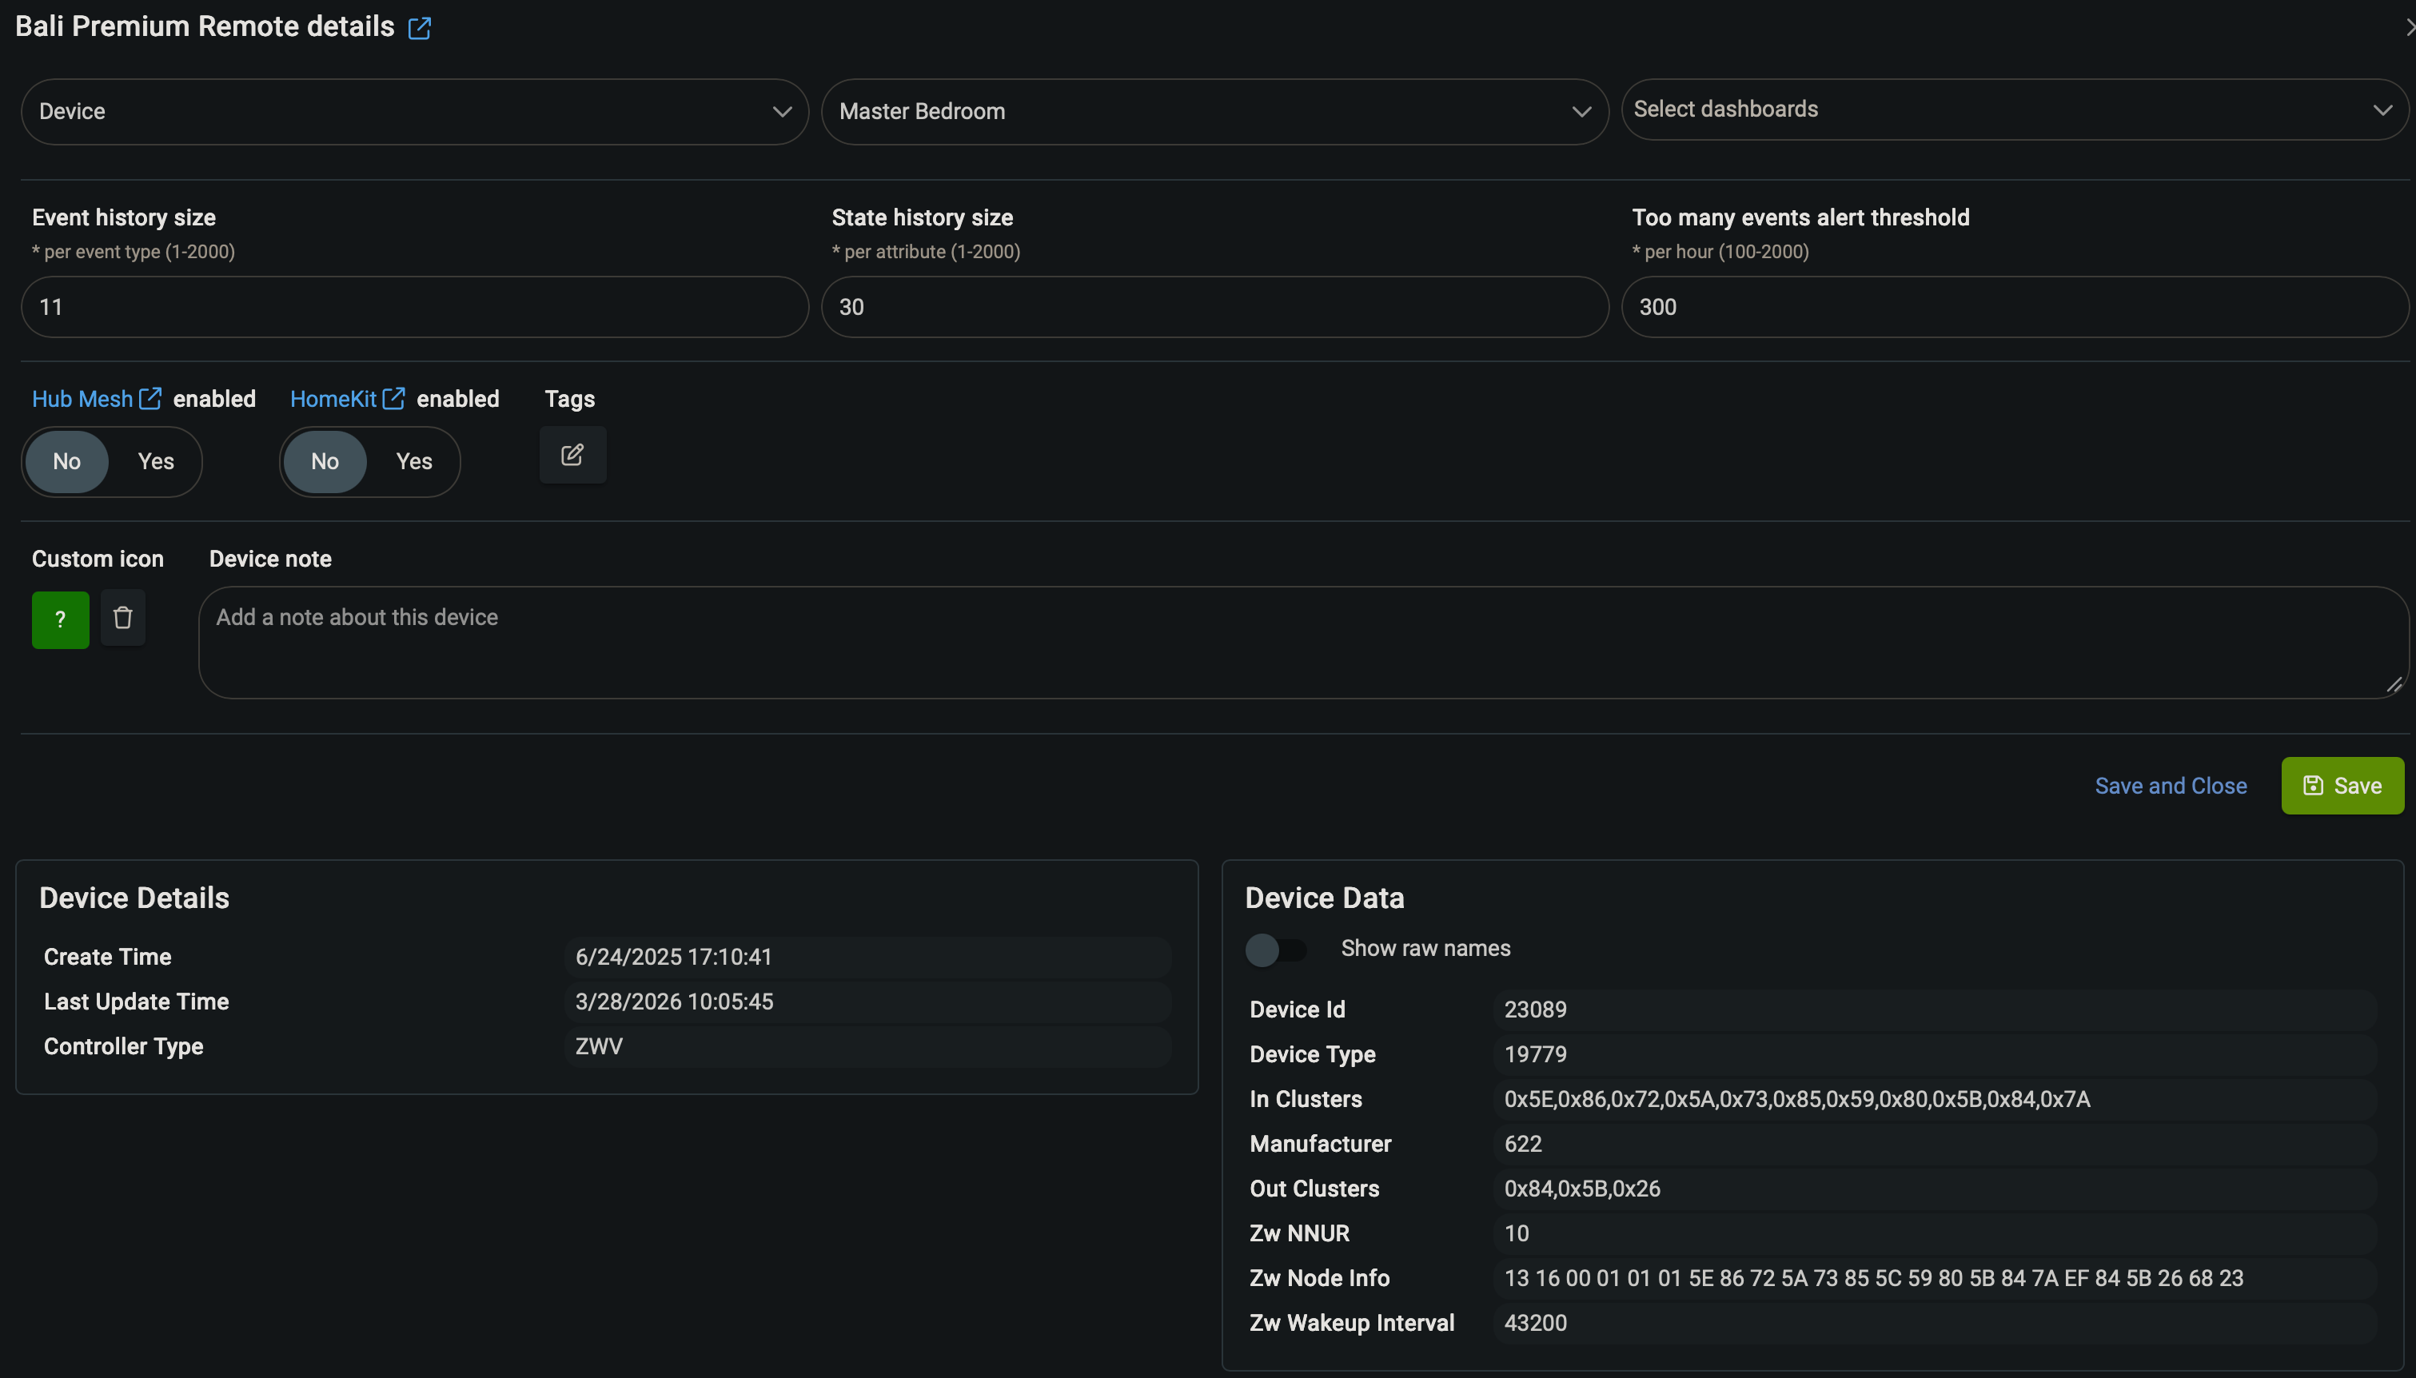Close the details panel with X

click(x=2409, y=27)
